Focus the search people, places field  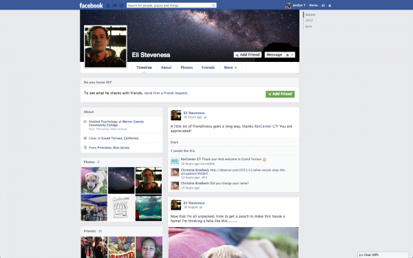(169, 6)
